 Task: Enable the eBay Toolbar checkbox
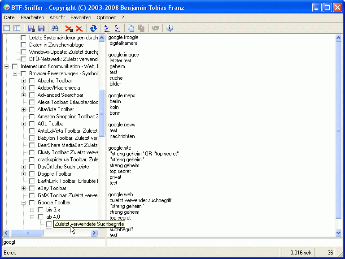(x=32, y=188)
